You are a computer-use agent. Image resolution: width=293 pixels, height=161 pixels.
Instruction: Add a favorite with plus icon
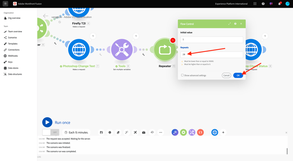[x=223, y=132]
